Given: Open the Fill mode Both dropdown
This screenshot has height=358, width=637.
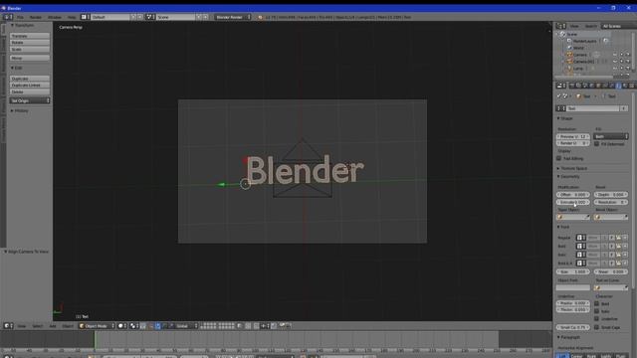Looking at the screenshot, I should coord(610,136).
